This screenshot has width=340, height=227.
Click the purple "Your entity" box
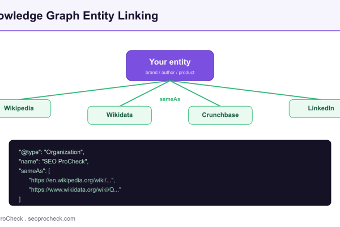click(x=170, y=66)
